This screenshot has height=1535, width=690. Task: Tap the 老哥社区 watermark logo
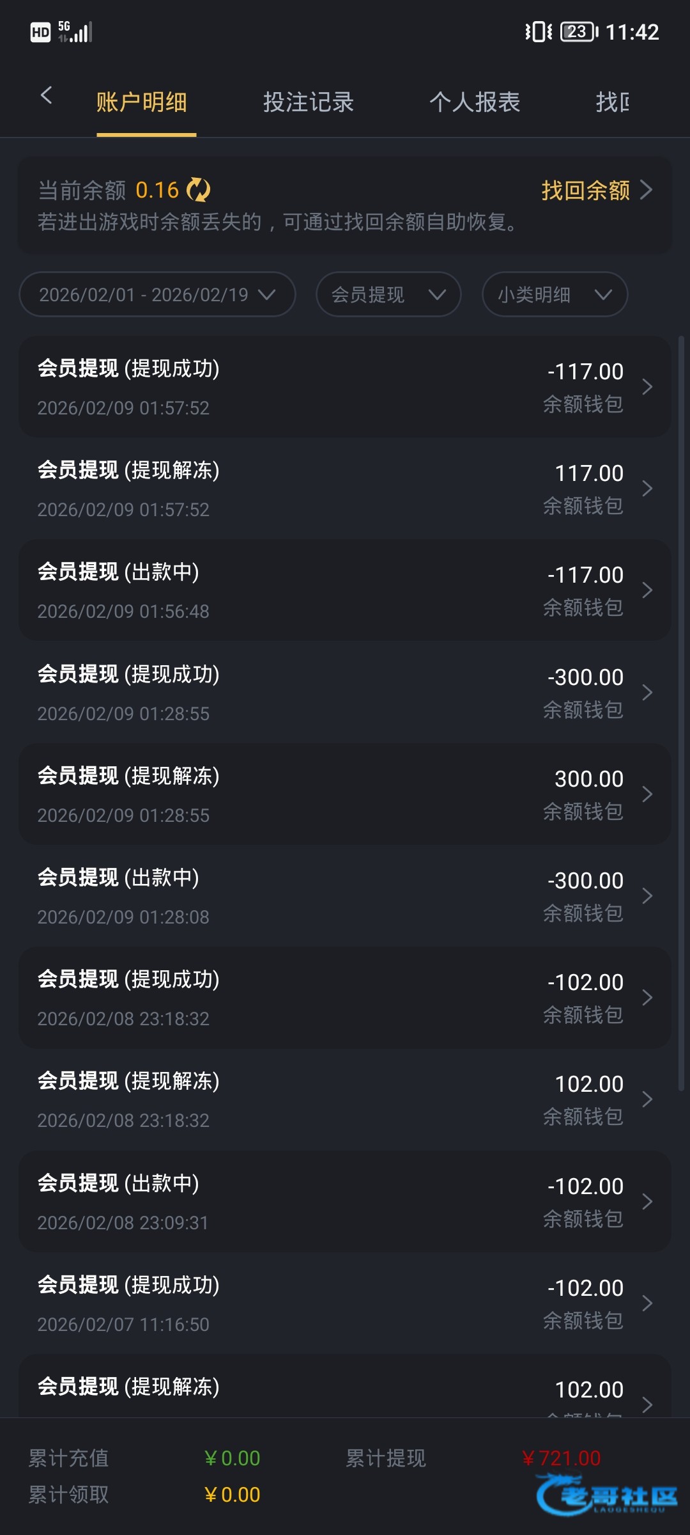tap(607, 1495)
